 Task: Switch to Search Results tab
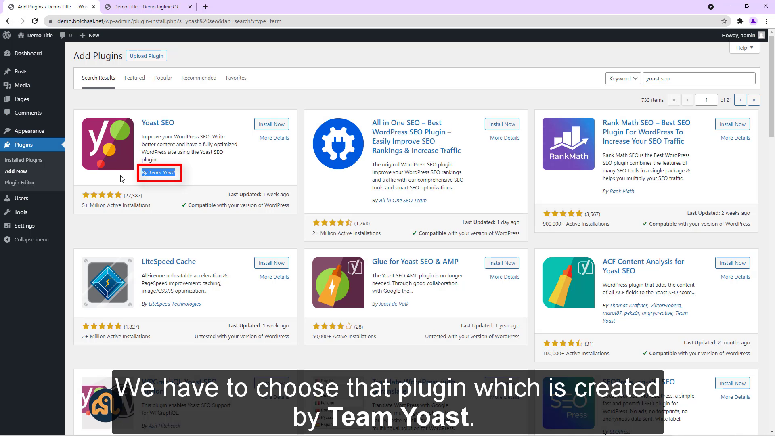point(98,78)
